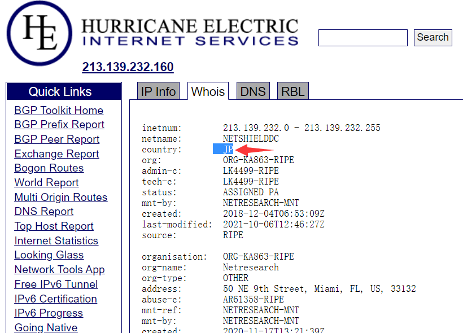Open the DNS tab
This screenshot has height=333, width=463.
[253, 91]
